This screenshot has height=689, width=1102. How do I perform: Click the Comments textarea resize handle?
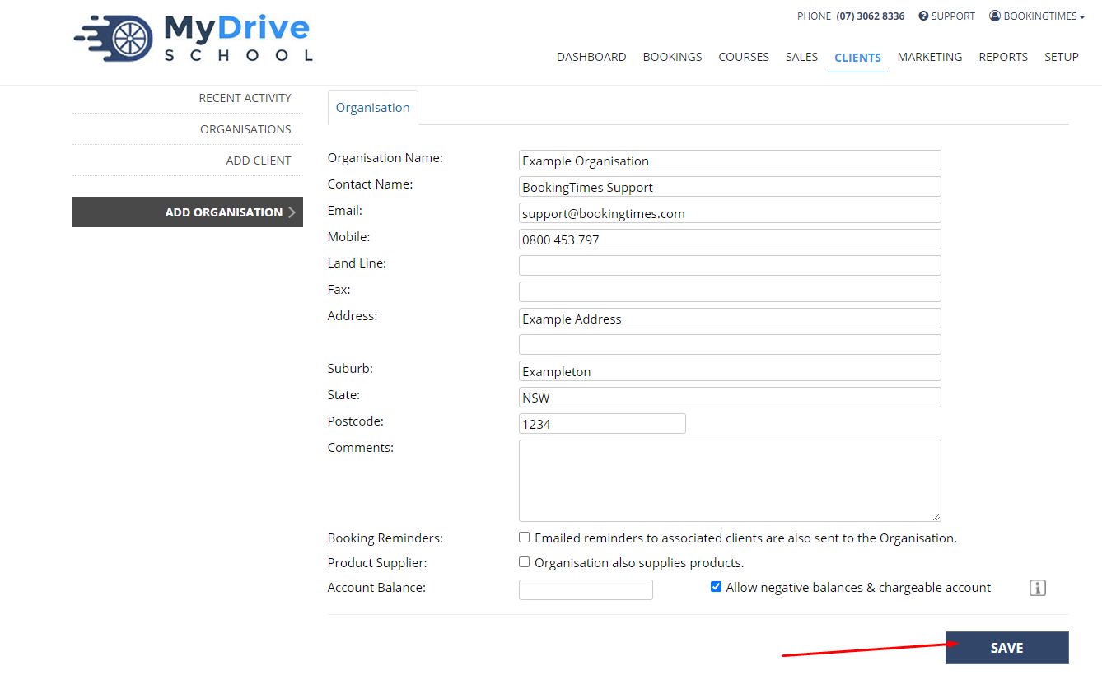click(936, 516)
